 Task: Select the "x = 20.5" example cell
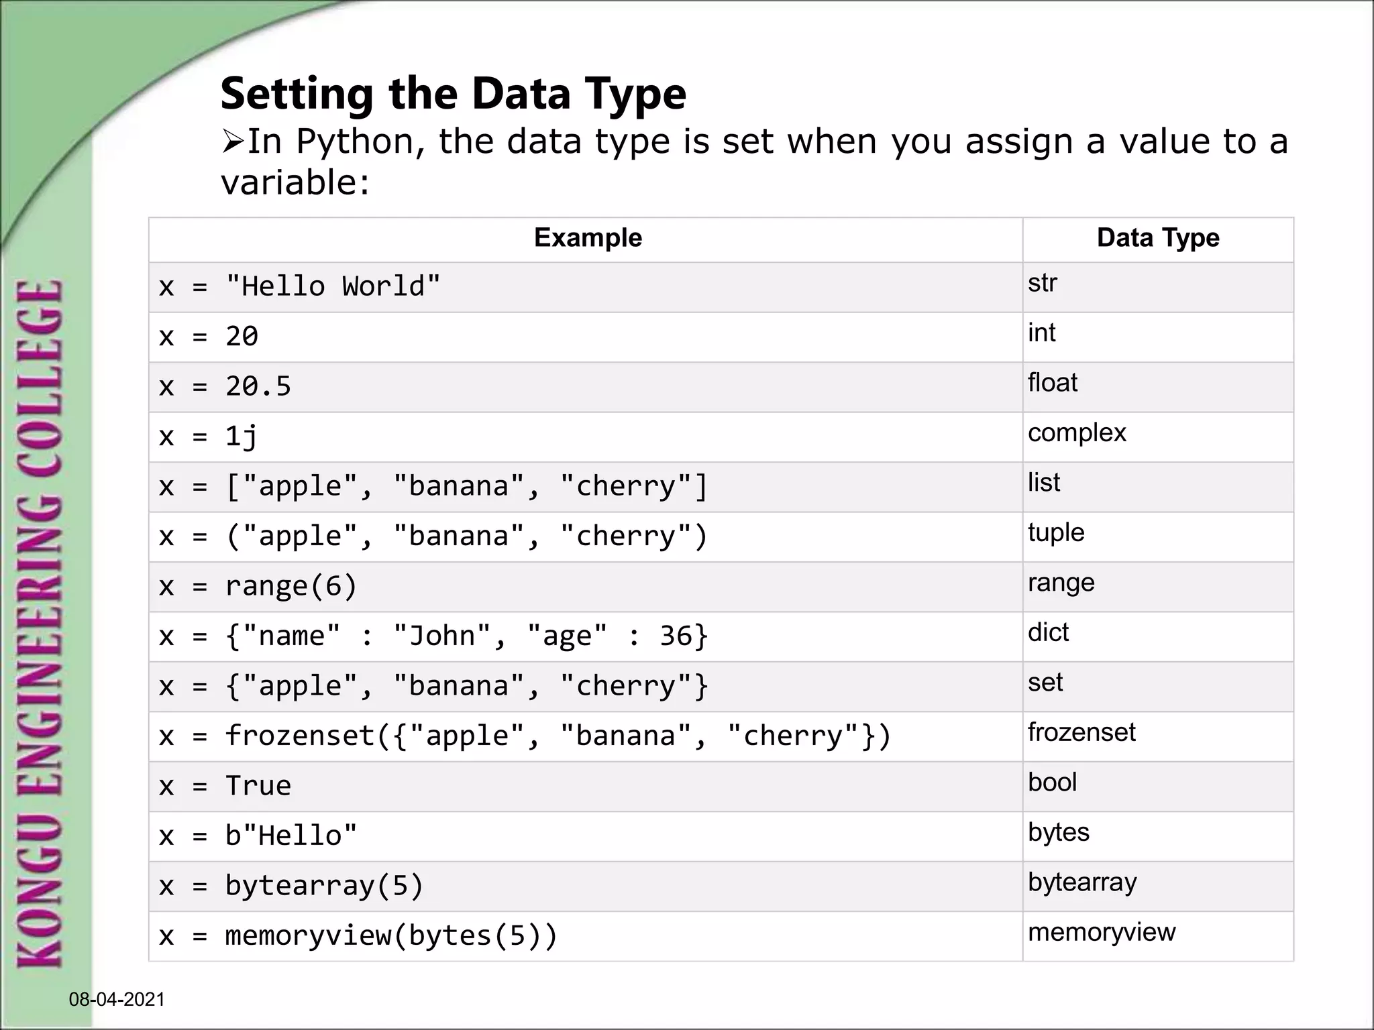tap(225, 387)
